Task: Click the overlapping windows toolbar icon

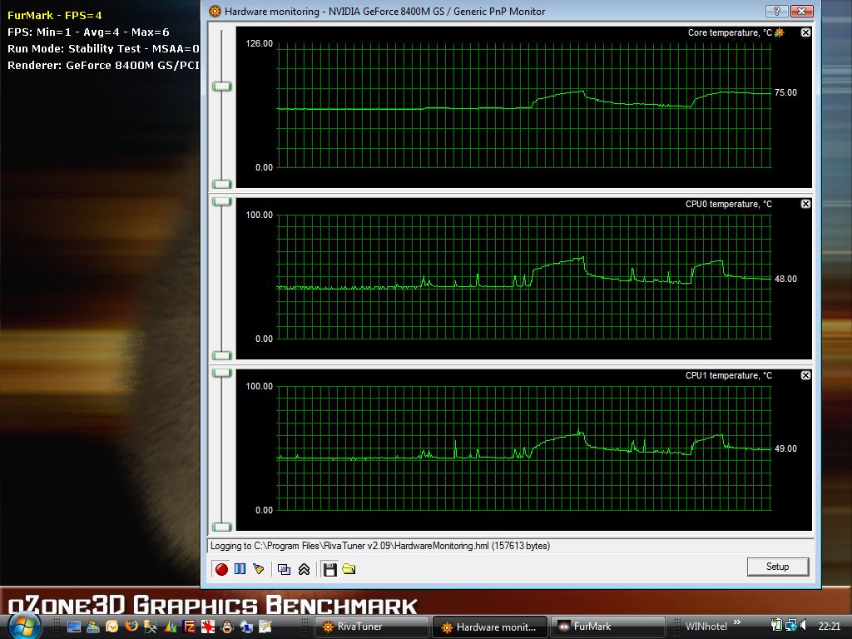Action: tap(284, 569)
